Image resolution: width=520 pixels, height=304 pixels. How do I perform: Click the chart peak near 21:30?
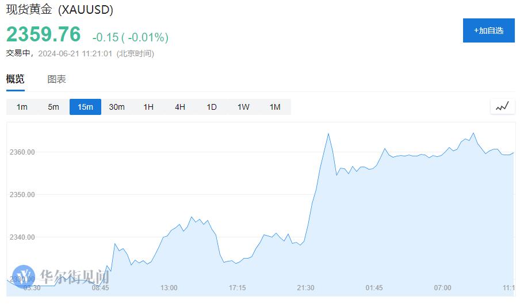tap(328, 134)
